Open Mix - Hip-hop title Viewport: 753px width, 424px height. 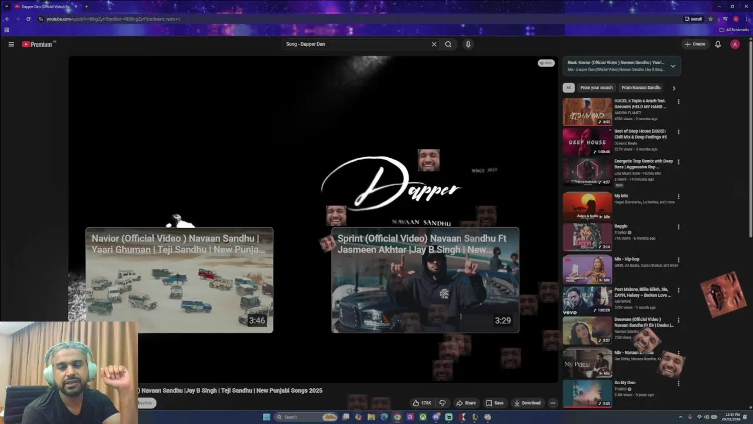click(627, 259)
